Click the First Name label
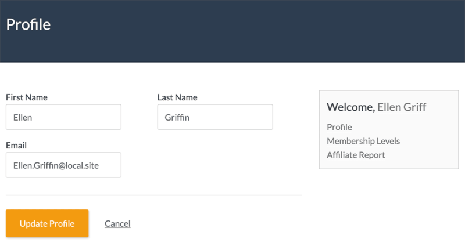The width and height of the screenshot is (465, 243). click(x=27, y=97)
